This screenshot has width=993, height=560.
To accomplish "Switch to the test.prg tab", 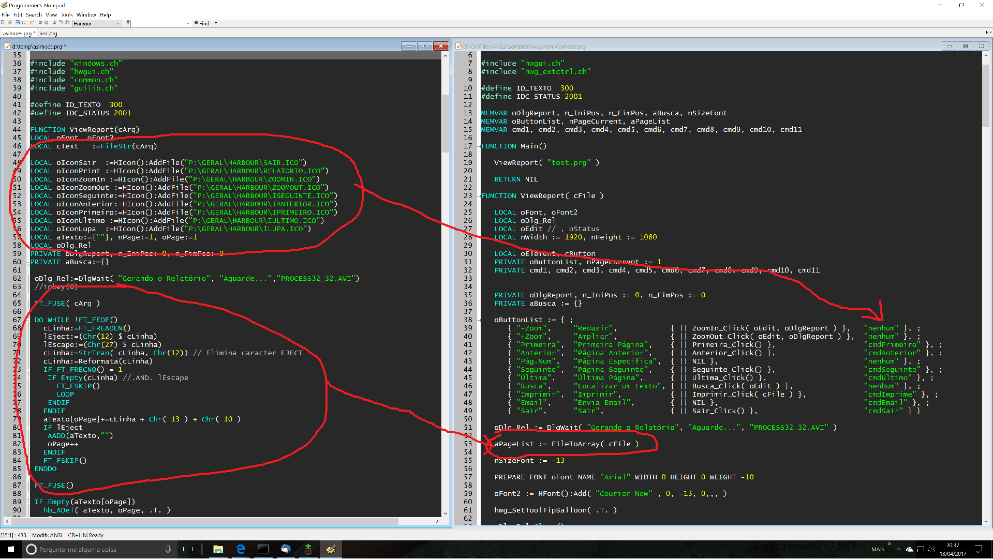I will tap(48, 33).
